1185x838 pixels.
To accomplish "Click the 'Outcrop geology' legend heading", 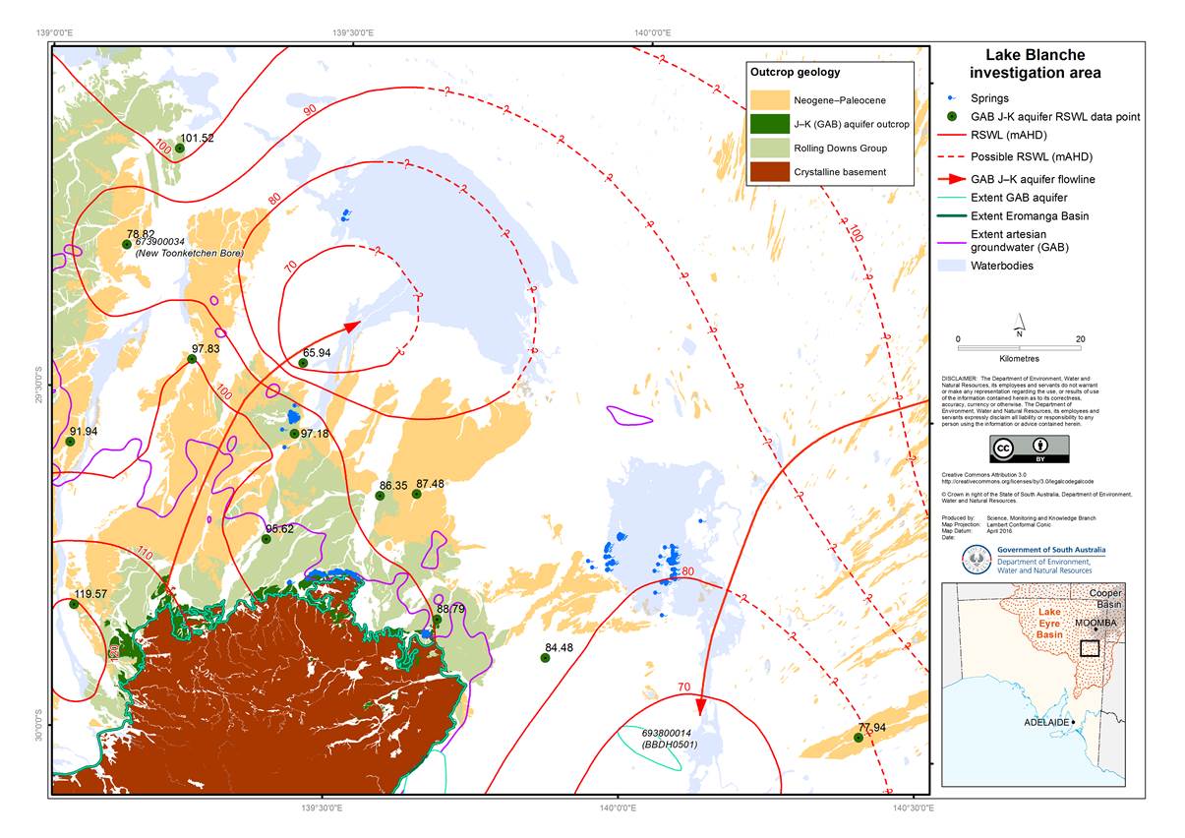I will point(795,73).
